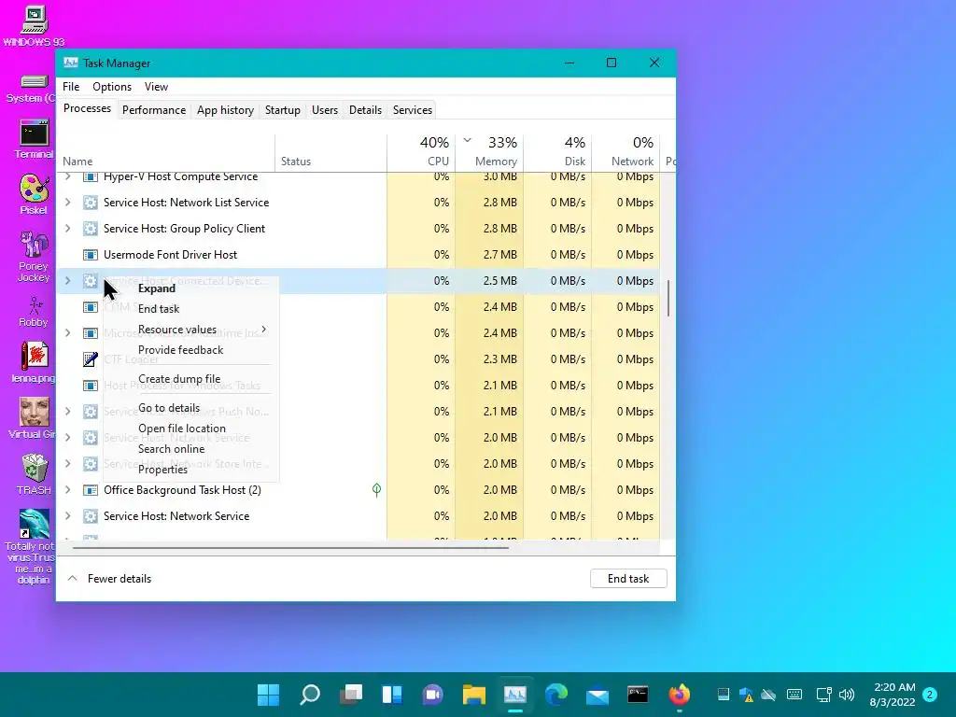Open the Command Prompt taskbar icon
Image resolution: width=956 pixels, height=717 pixels.
tap(638, 695)
